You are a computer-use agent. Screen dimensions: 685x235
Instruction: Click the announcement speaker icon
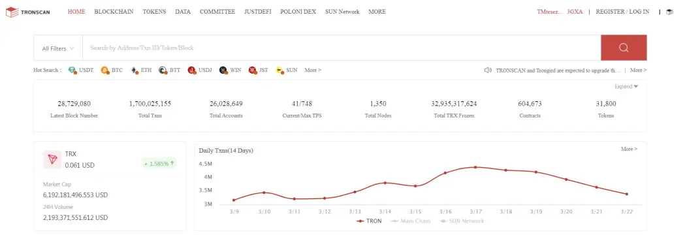click(x=488, y=70)
